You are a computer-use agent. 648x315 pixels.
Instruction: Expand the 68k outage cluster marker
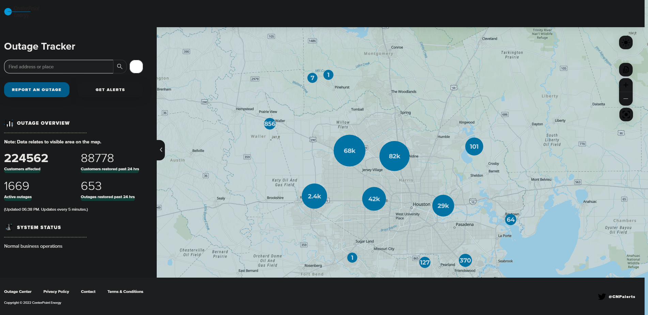(x=349, y=151)
